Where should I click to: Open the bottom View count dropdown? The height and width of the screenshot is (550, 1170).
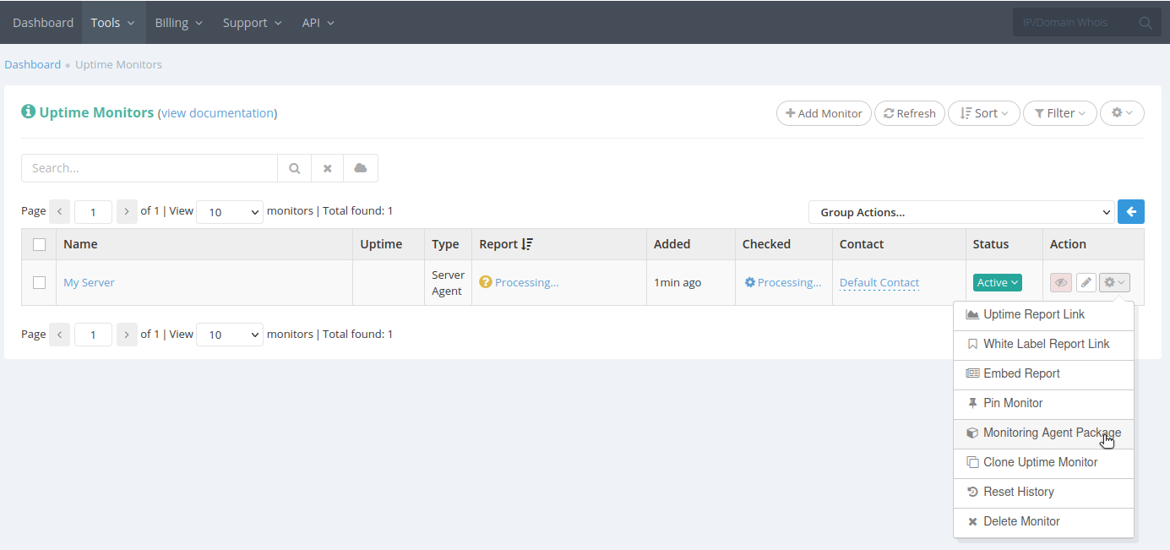[230, 335]
